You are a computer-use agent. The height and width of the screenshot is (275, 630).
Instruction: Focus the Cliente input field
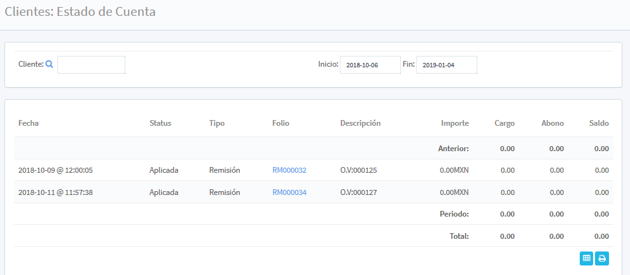pos(91,65)
